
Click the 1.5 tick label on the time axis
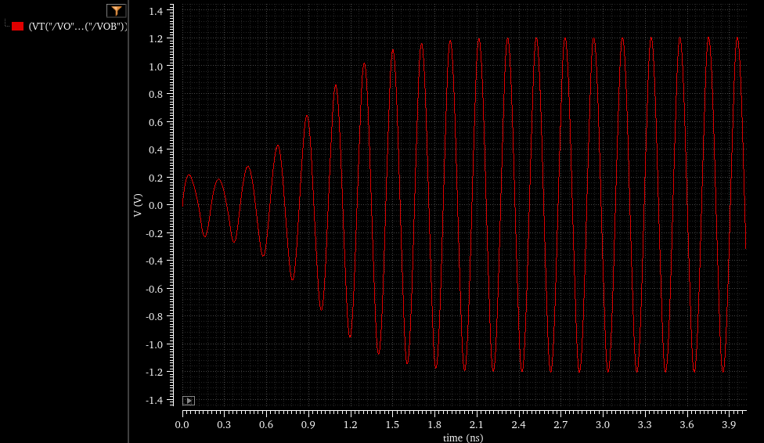coord(393,424)
